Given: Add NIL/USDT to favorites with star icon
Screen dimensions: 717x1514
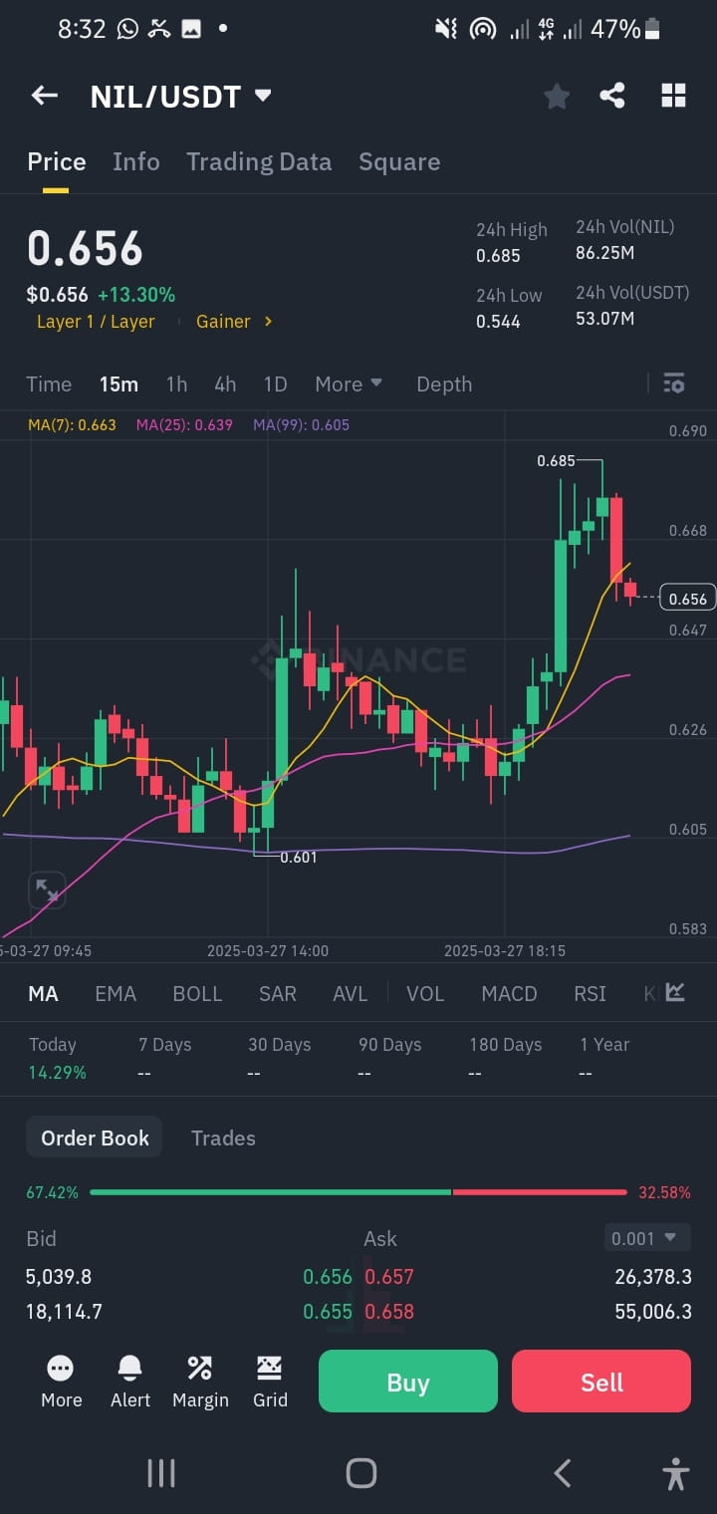Looking at the screenshot, I should point(556,95).
